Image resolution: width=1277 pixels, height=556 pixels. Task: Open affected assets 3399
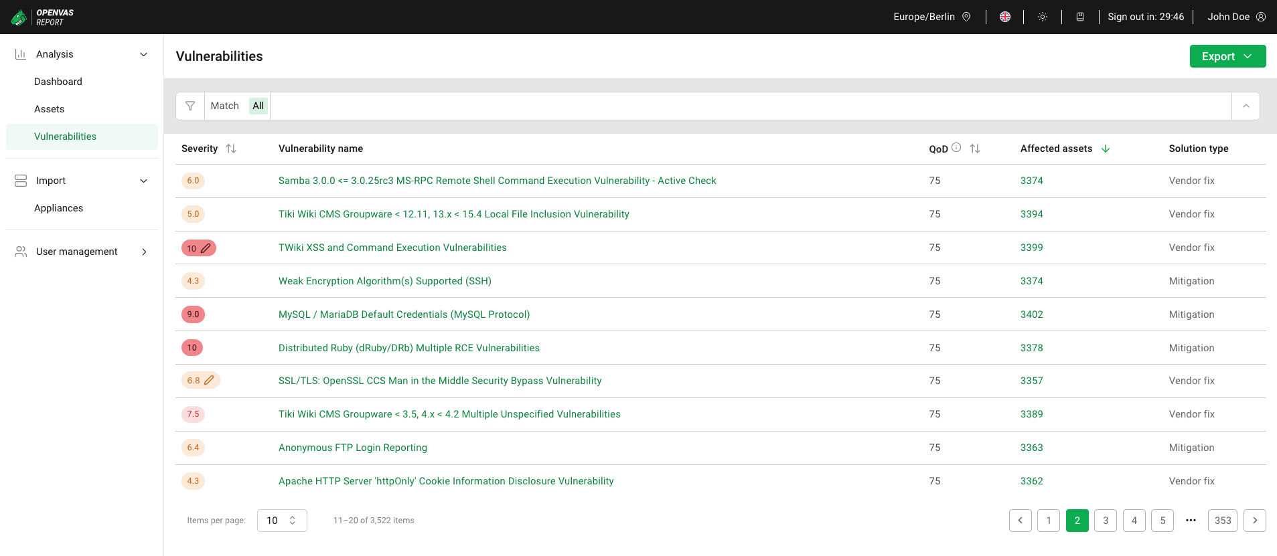pos(1032,248)
